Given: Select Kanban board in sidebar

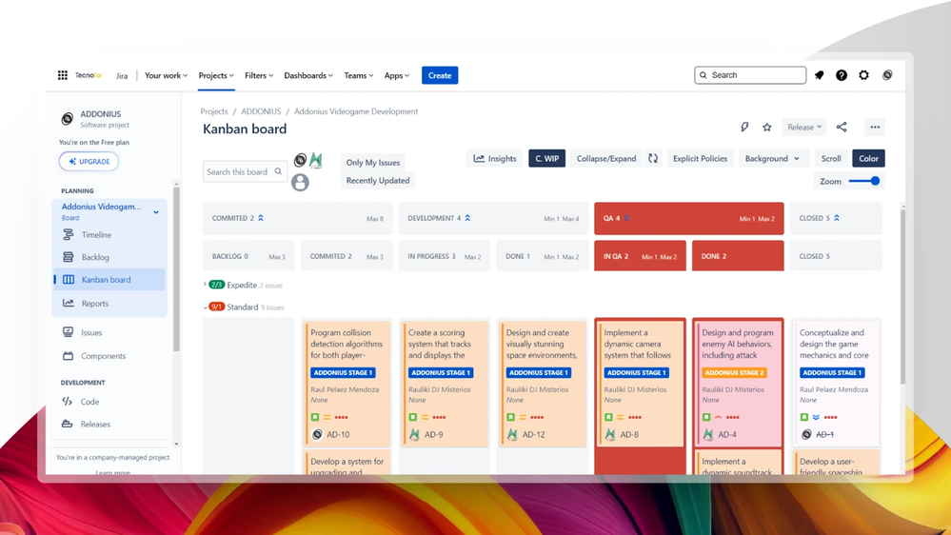Looking at the screenshot, I should point(109,280).
